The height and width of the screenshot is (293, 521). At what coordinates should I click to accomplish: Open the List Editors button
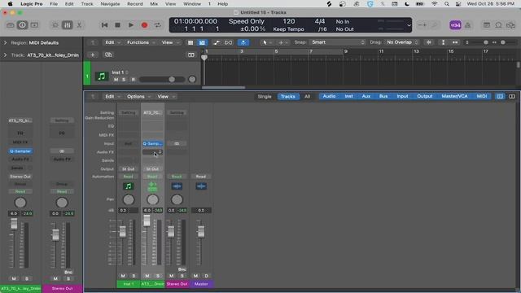click(487, 25)
